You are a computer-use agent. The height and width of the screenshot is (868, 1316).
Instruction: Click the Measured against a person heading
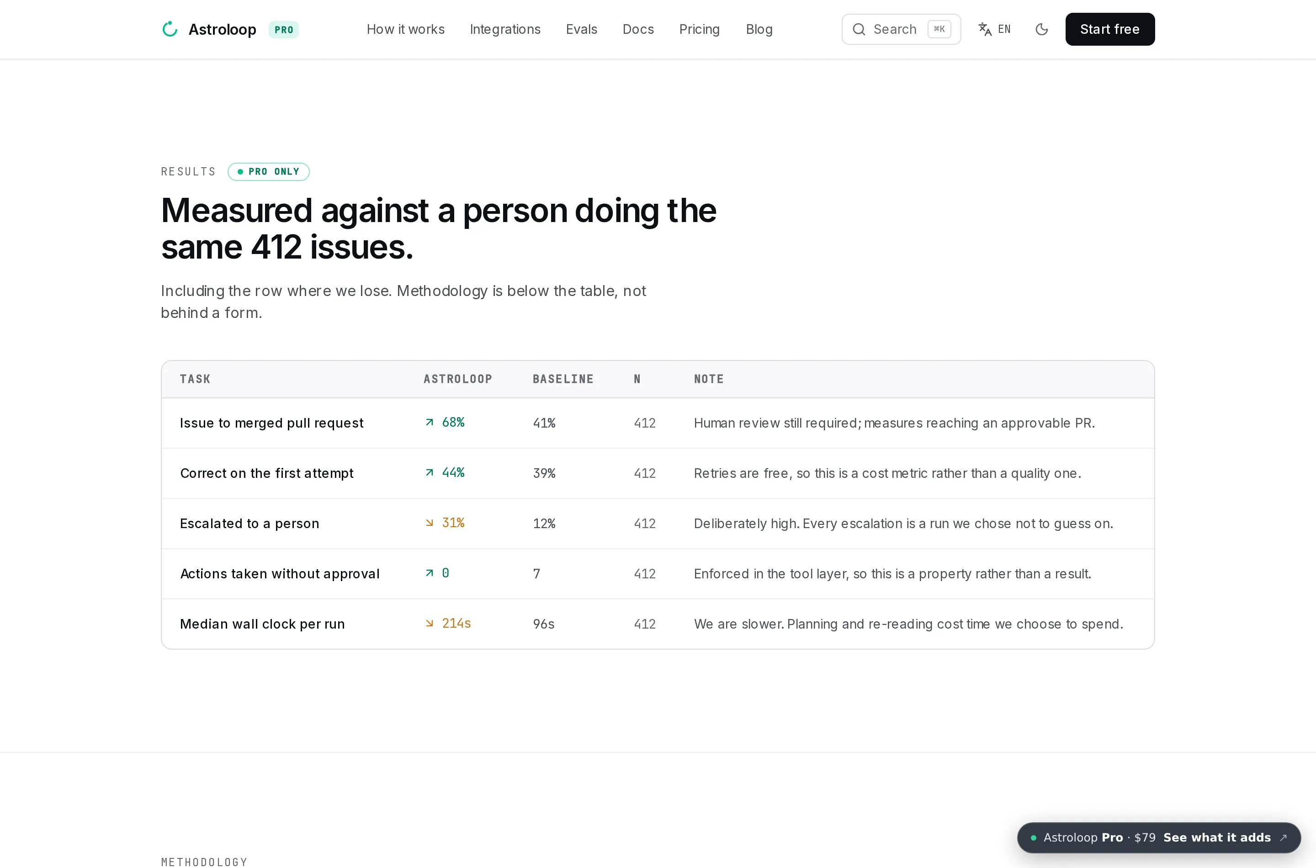point(439,228)
